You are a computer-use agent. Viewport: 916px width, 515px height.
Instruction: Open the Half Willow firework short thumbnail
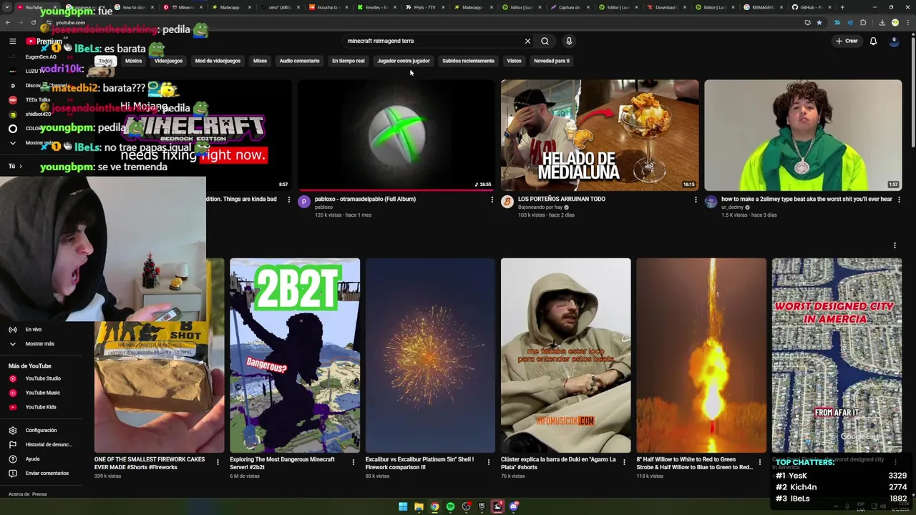[x=701, y=355]
